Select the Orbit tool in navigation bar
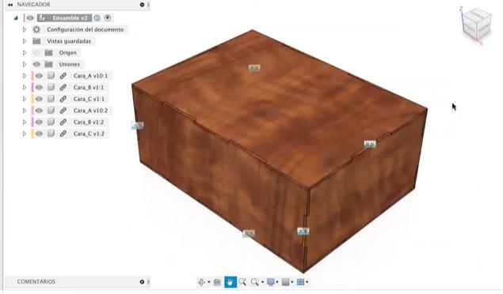The width and height of the screenshot is (503, 294). (x=201, y=282)
